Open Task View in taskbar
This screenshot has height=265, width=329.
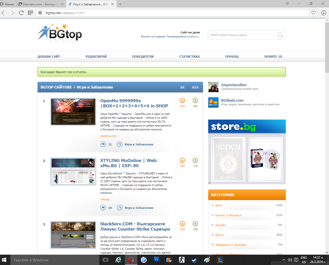106,260
